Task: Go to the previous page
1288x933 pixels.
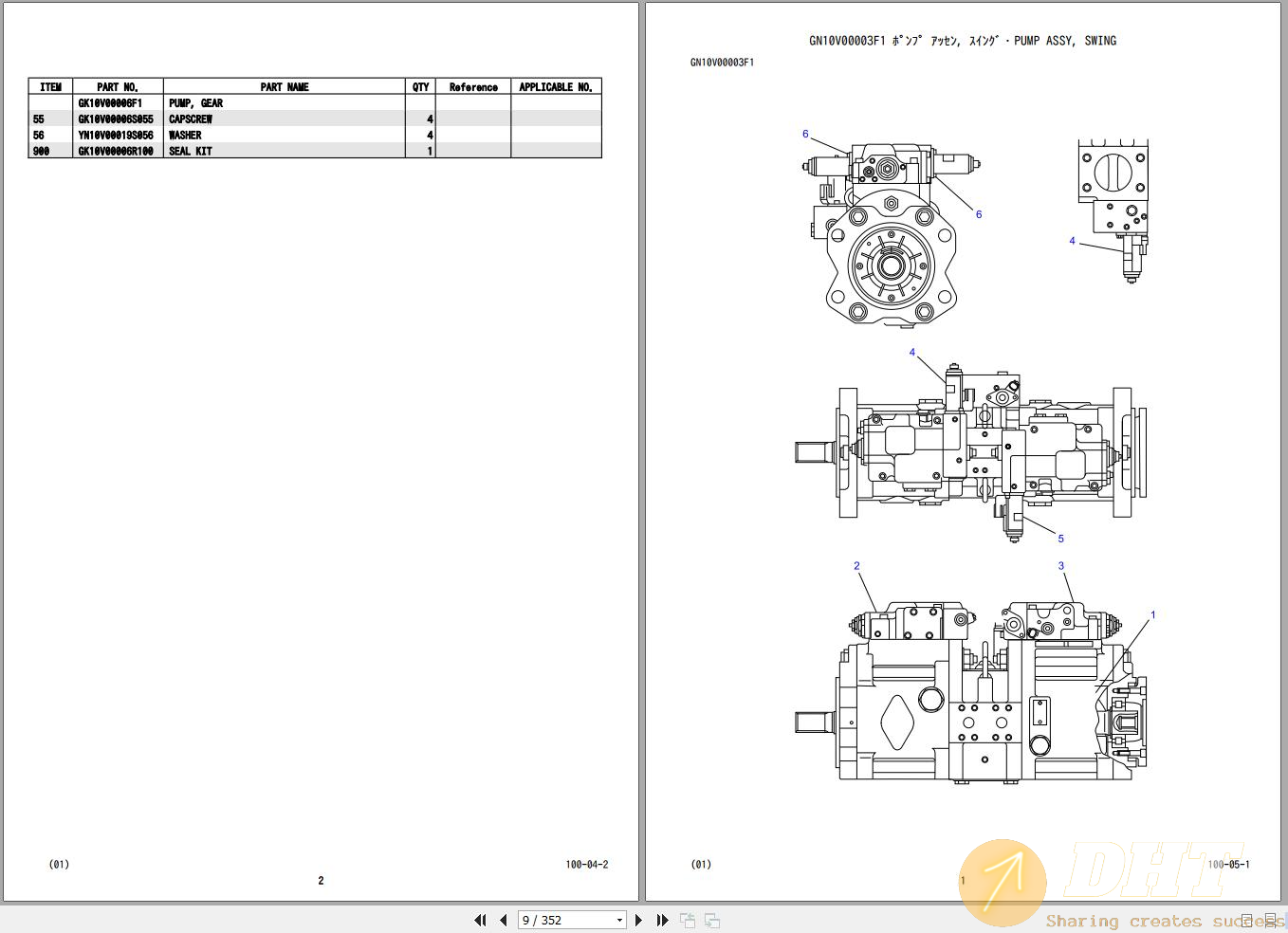Action: 503,920
